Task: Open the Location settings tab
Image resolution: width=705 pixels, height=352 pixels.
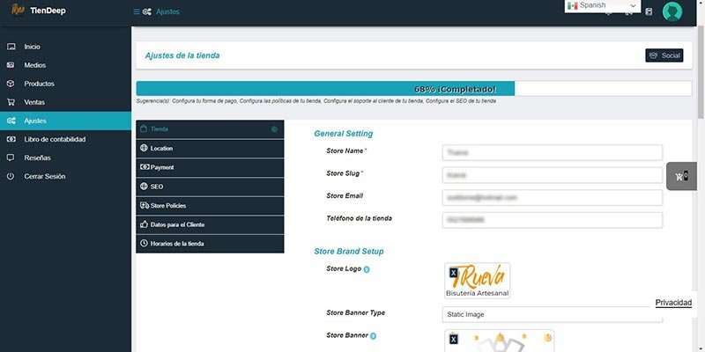Action: [210, 148]
